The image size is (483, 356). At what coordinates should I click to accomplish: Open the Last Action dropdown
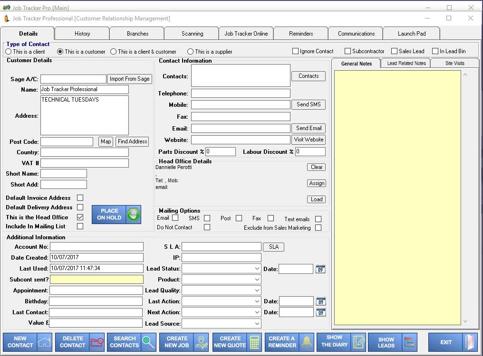pyautogui.click(x=257, y=301)
